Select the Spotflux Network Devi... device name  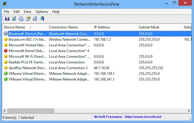[27, 68]
